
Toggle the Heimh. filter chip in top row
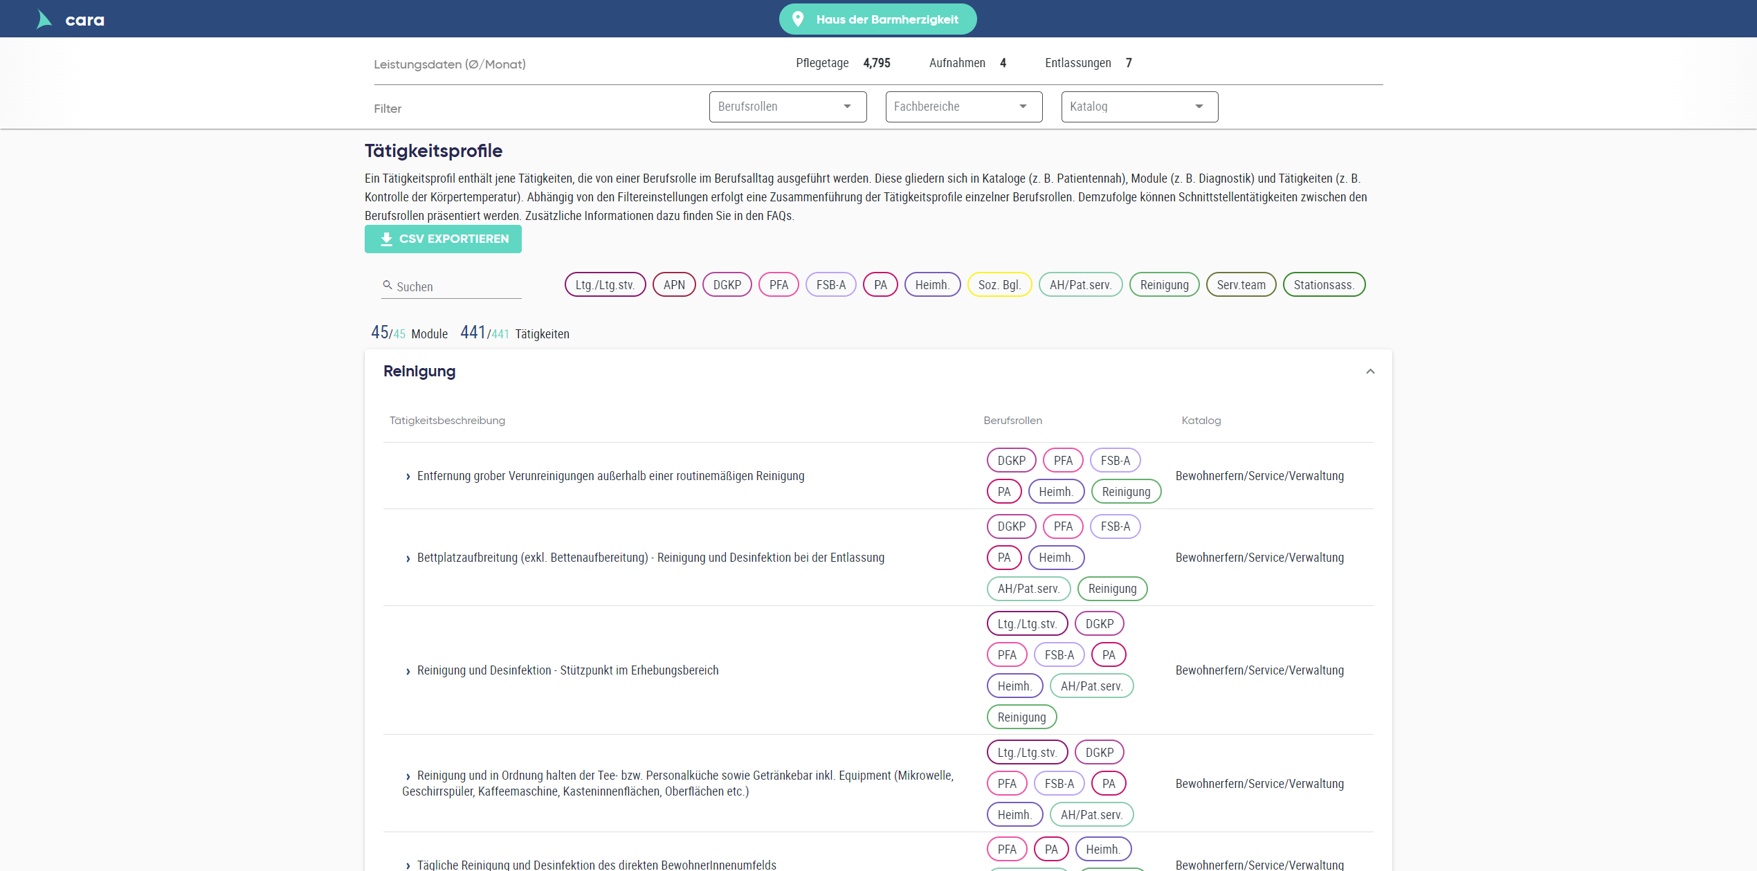(x=932, y=284)
